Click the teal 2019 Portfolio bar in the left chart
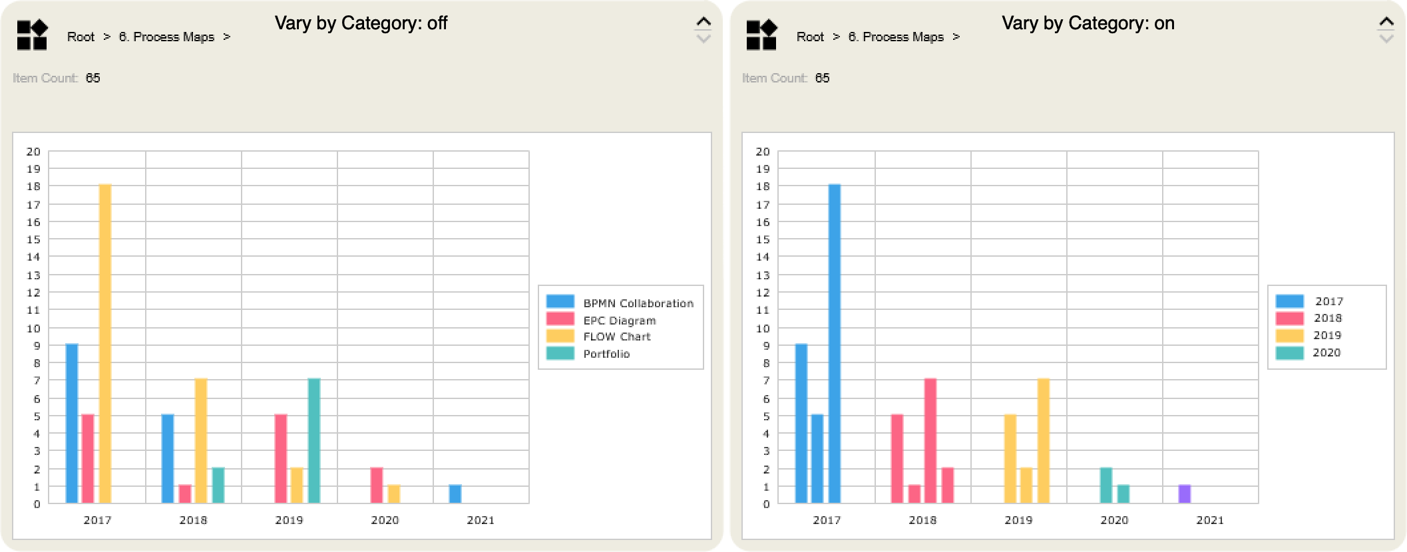 point(314,440)
